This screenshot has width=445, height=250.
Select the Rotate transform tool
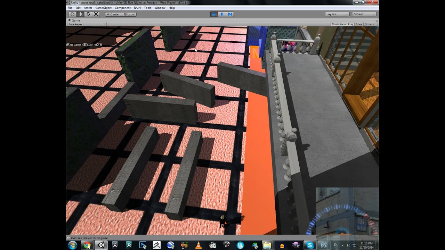(x=88, y=14)
